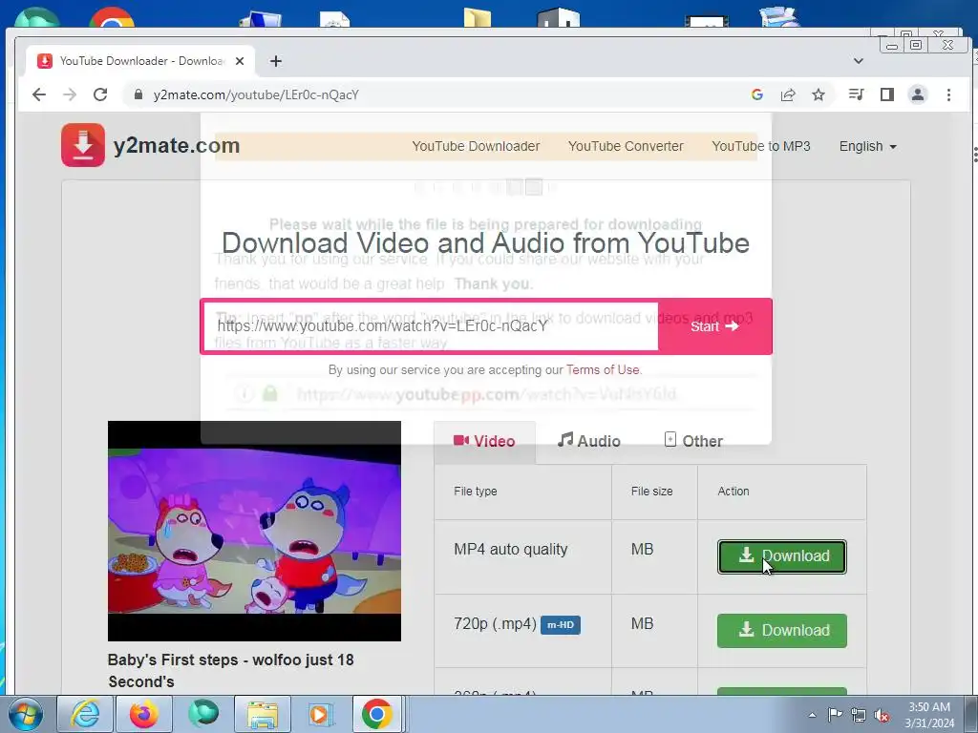Open network tray icon

click(859, 716)
